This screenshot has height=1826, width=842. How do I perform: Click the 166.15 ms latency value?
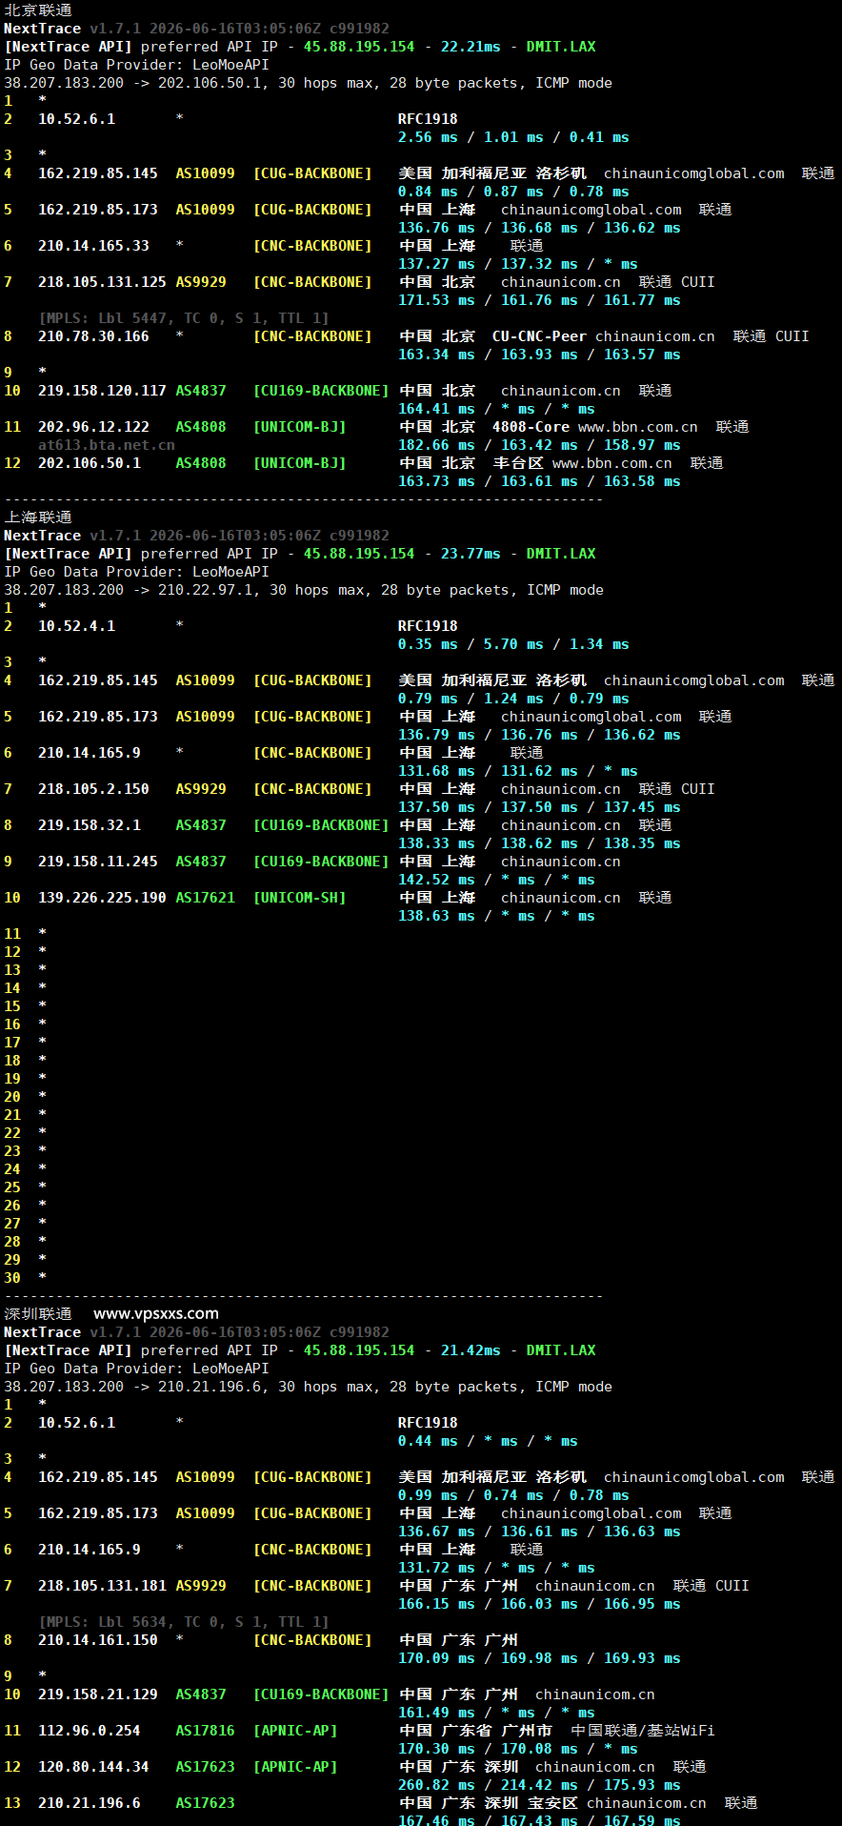(x=436, y=1604)
